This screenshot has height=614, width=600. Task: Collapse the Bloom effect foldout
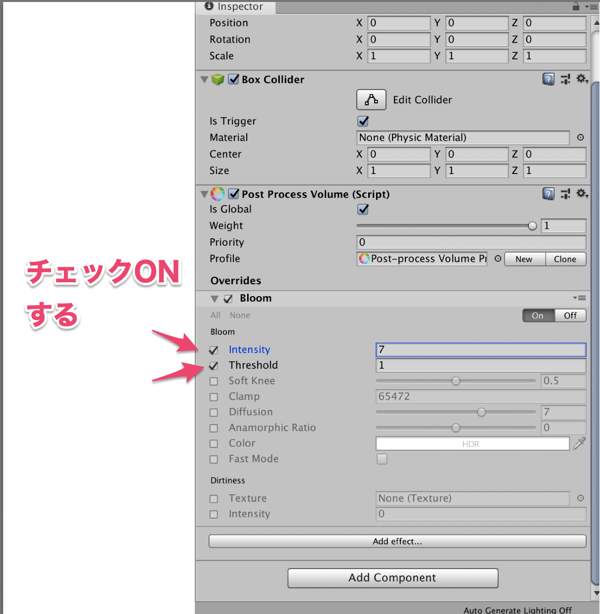(x=214, y=299)
